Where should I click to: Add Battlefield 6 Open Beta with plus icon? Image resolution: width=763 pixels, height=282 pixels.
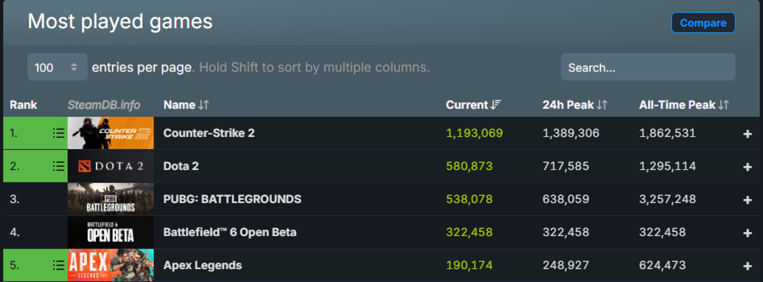[x=747, y=233]
